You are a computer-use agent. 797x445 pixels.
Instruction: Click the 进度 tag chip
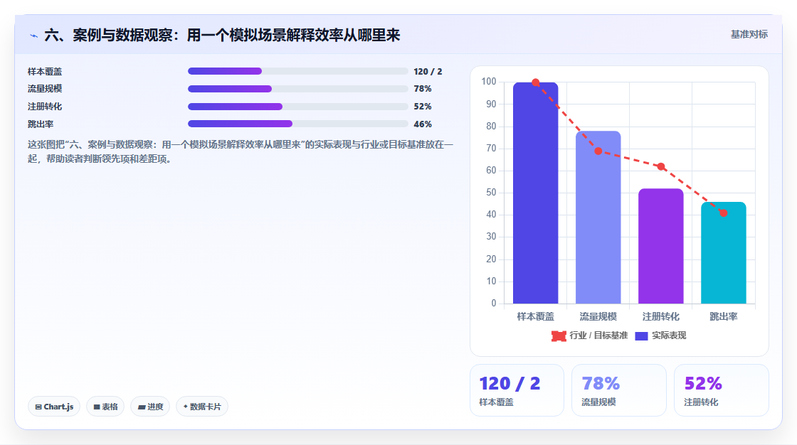click(x=150, y=407)
